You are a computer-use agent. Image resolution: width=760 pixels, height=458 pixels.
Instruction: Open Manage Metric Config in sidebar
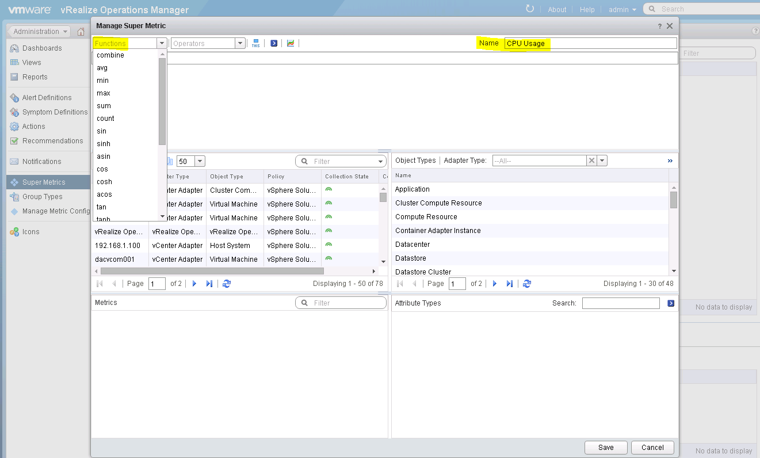pyautogui.click(x=50, y=211)
